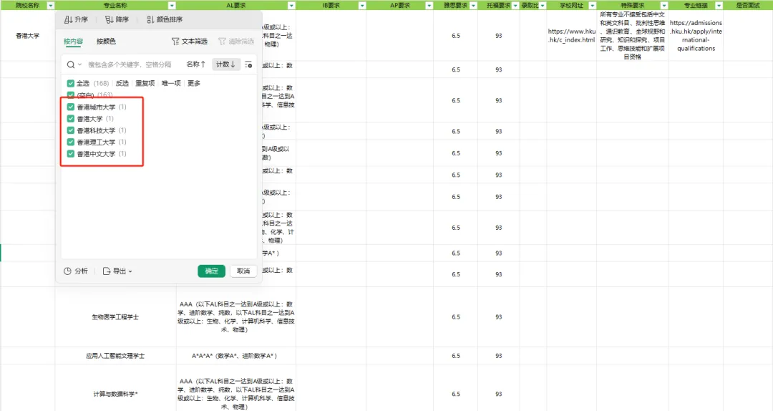Open filter dropdown of 学校网址 column

point(592,6)
